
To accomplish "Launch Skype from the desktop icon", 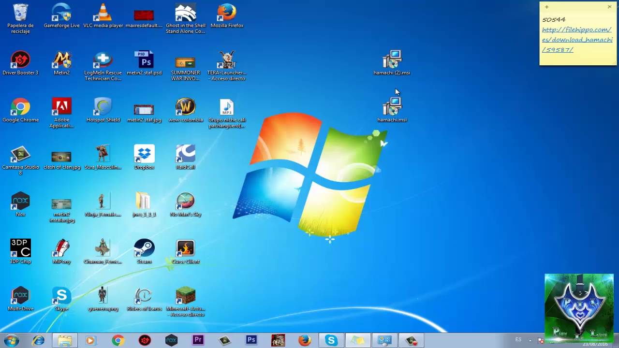I will coord(61,299).
